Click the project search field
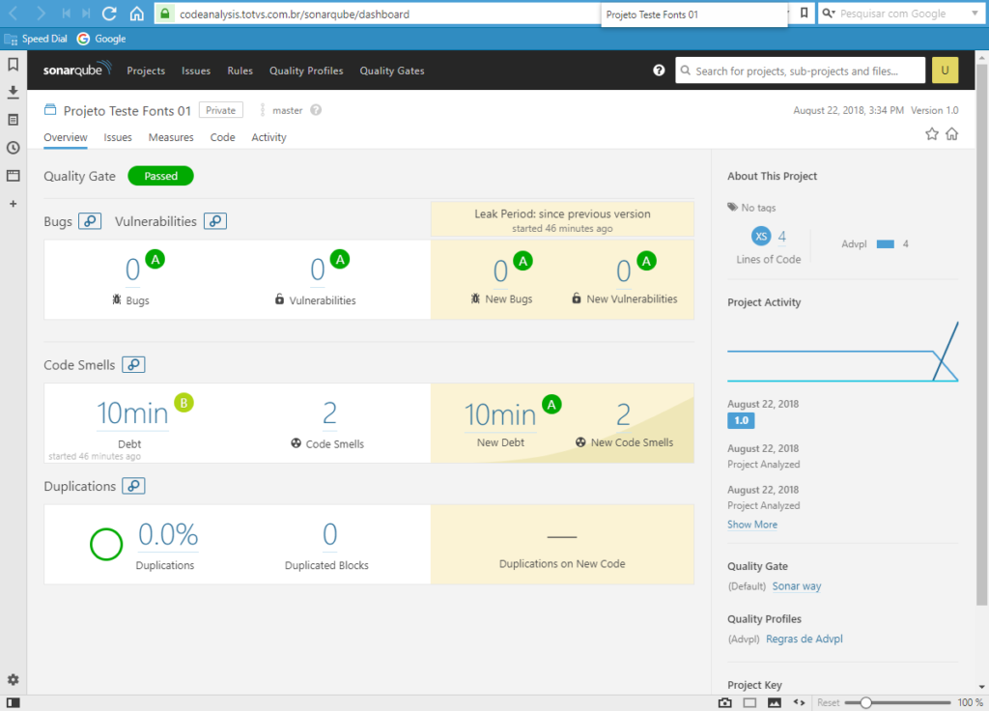 [800, 71]
